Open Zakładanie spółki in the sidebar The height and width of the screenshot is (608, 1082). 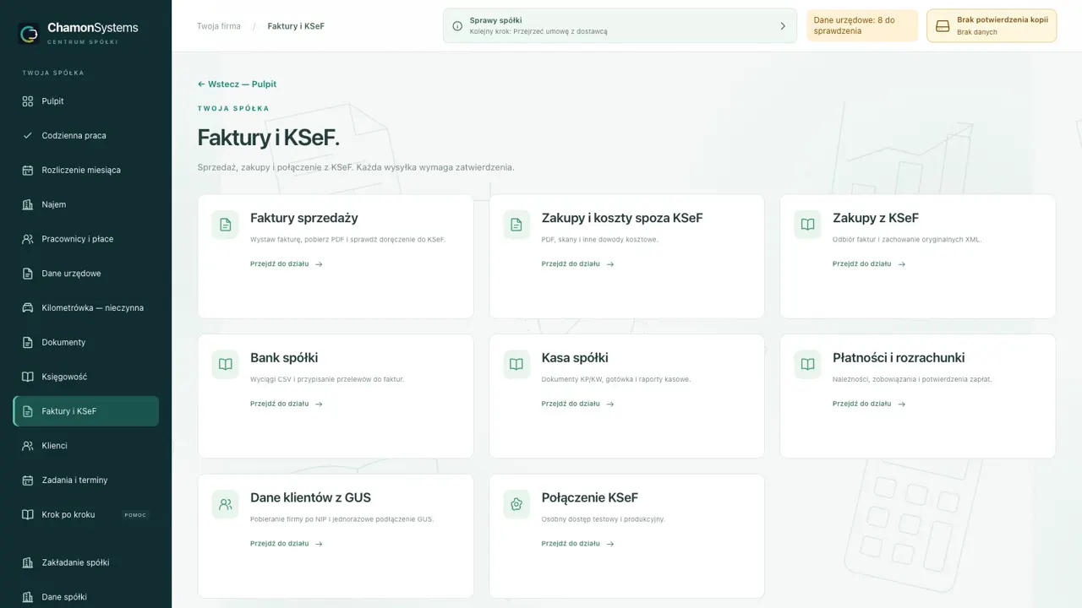[x=86, y=562]
